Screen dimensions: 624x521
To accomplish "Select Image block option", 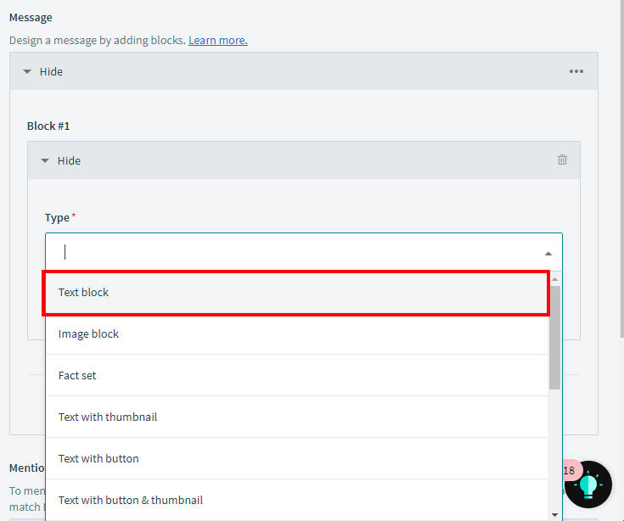I will click(x=296, y=333).
